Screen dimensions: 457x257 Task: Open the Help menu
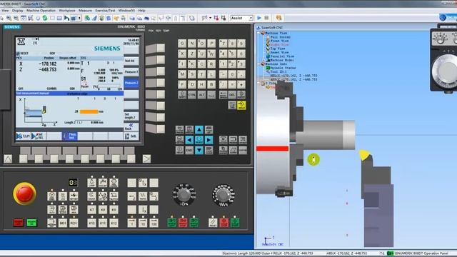point(141,10)
